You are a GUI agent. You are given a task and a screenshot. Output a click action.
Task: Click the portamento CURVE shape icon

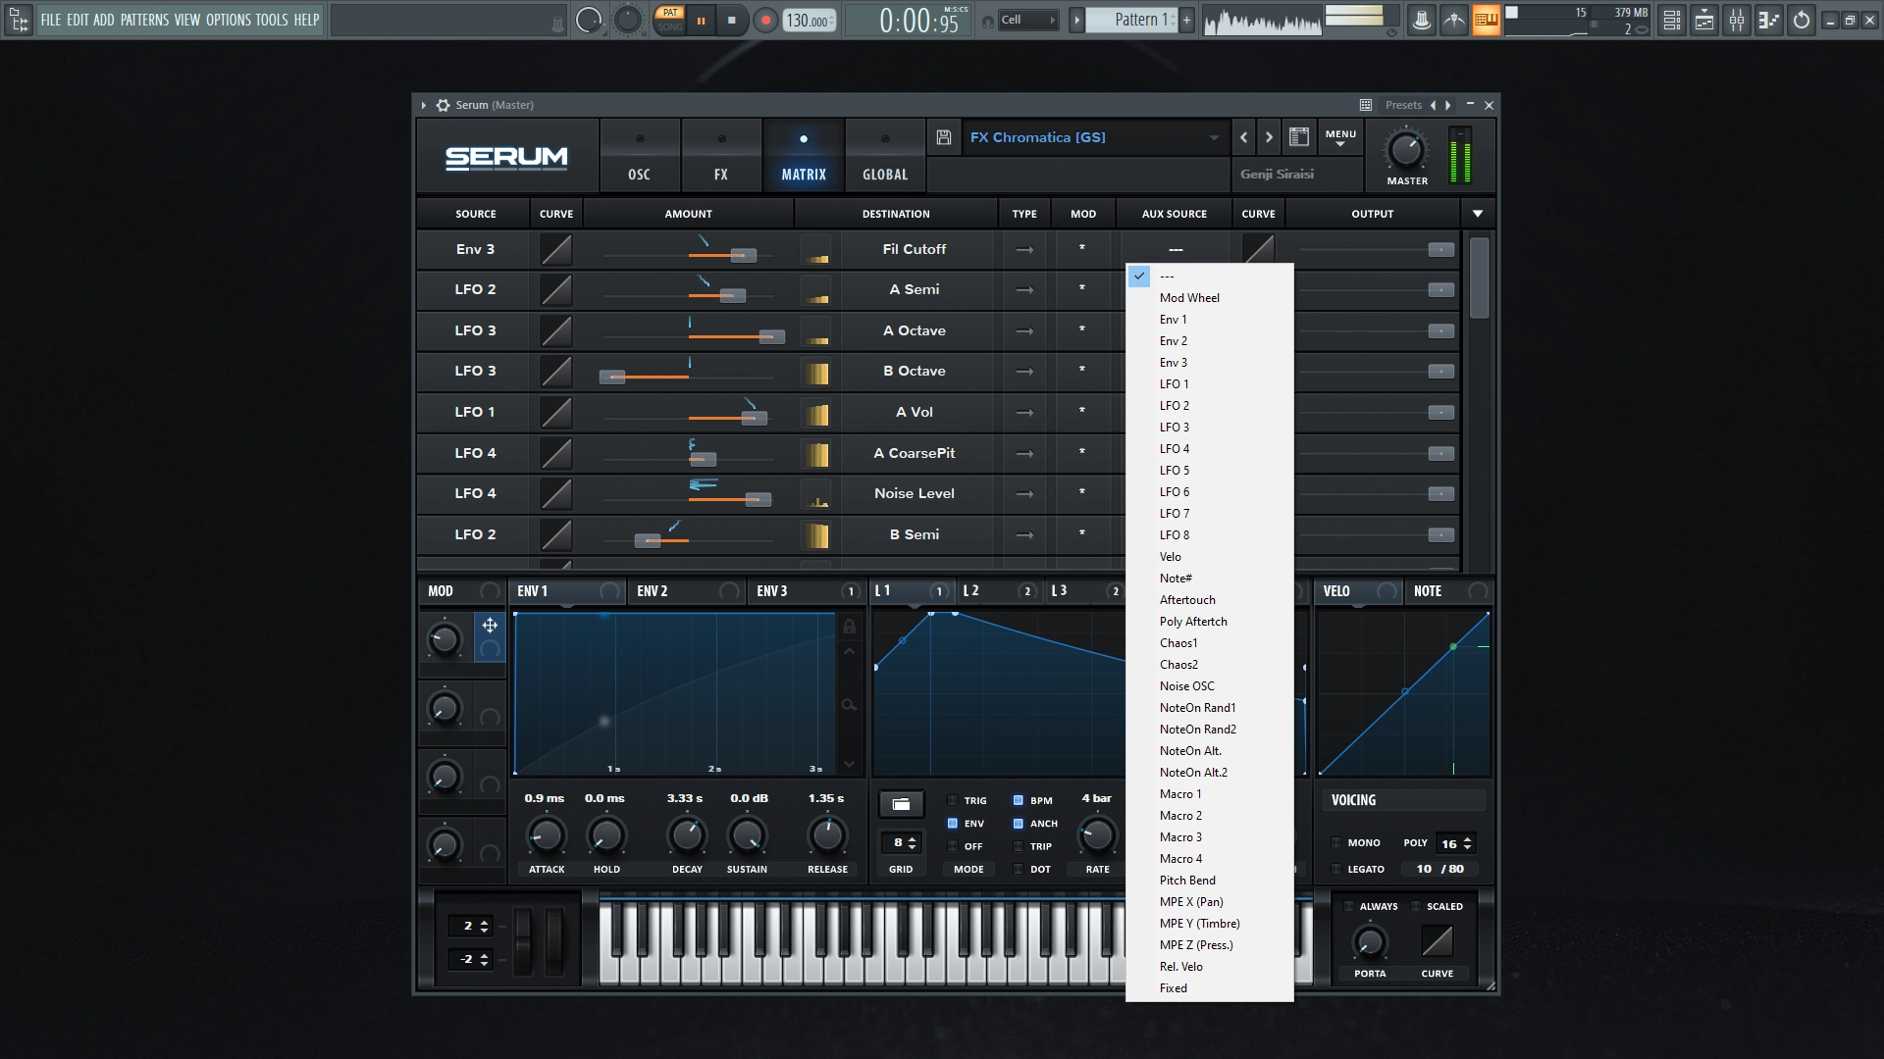point(1438,941)
